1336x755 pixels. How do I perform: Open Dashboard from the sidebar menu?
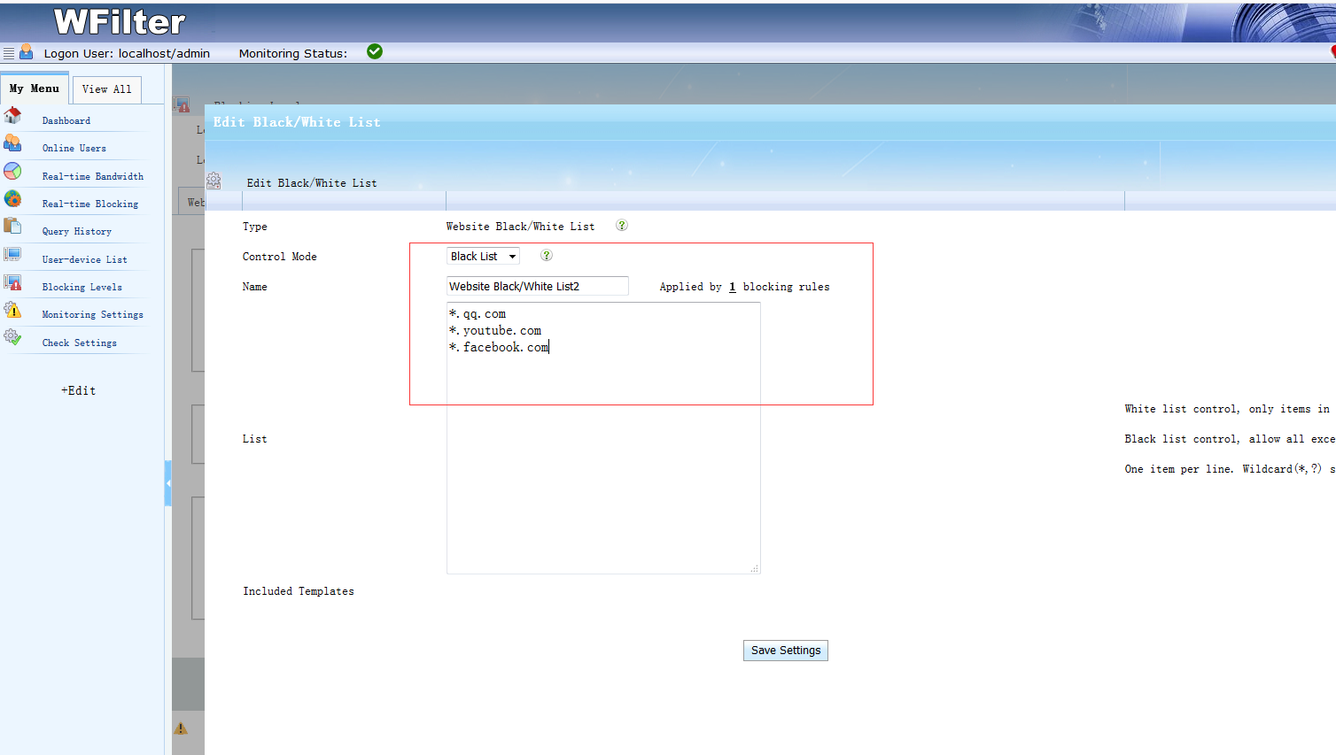66,120
